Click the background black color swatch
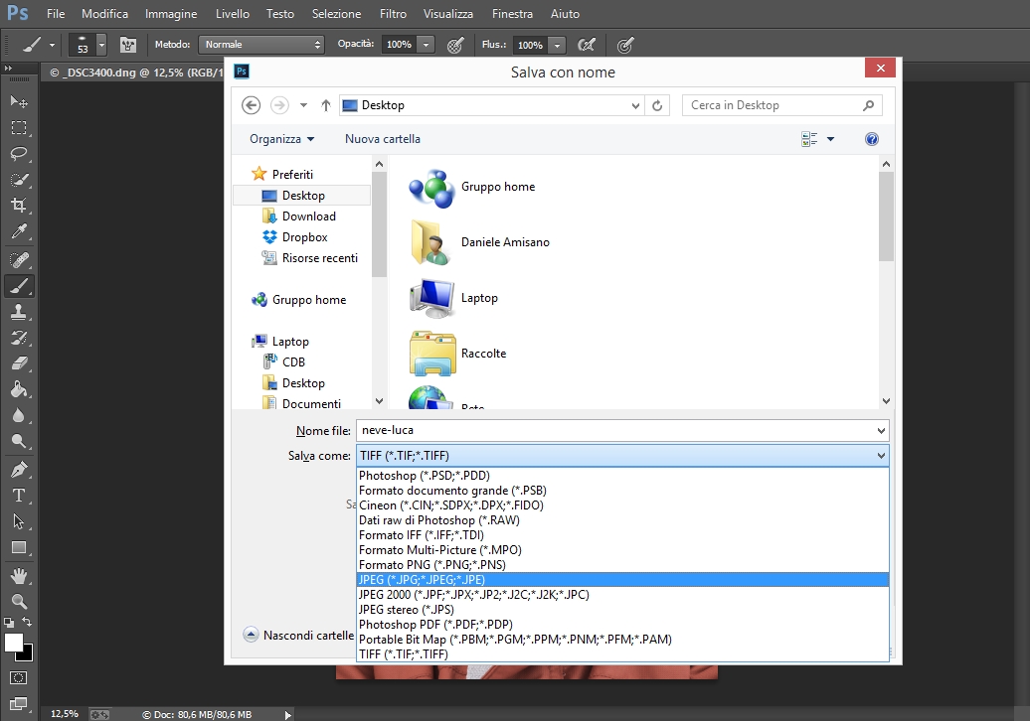Image resolution: width=1030 pixels, height=721 pixels. pyautogui.click(x=27, y=654)
